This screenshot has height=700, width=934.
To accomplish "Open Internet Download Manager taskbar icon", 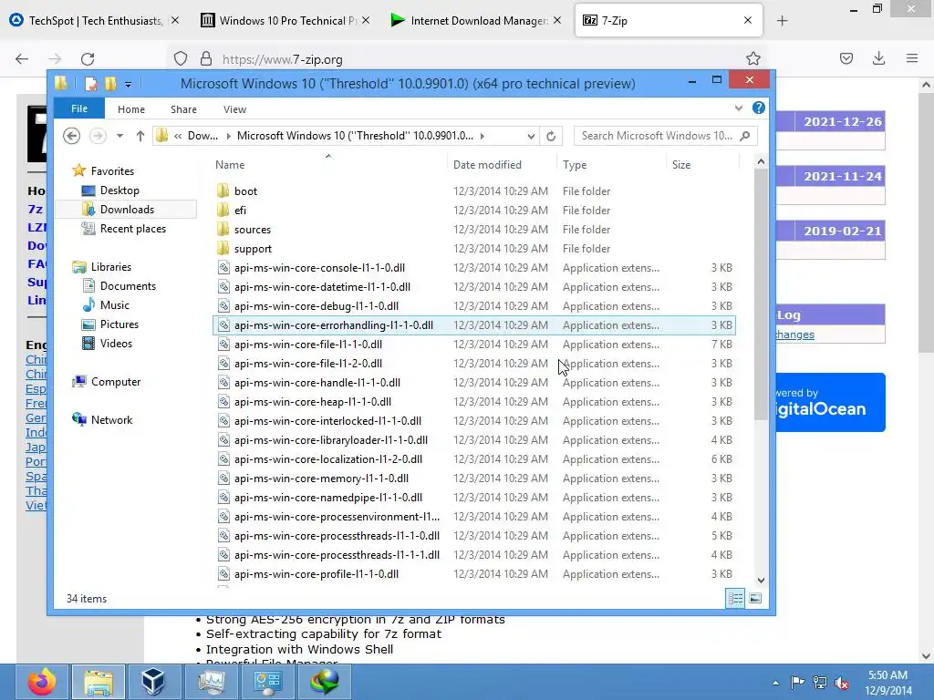I will tap(324, 682).
